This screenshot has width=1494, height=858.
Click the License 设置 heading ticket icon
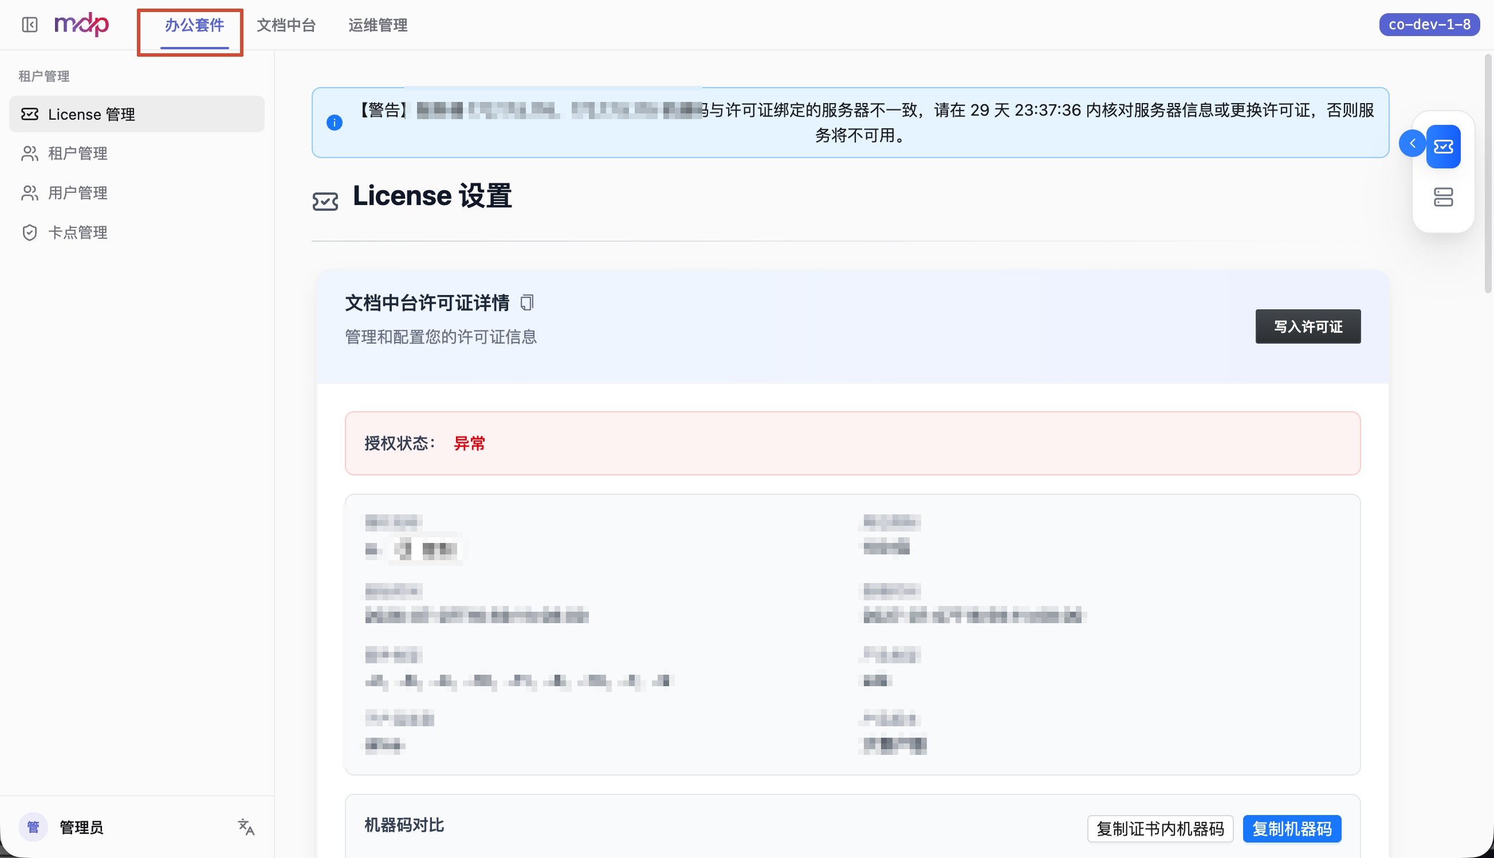tap(325, 202)
